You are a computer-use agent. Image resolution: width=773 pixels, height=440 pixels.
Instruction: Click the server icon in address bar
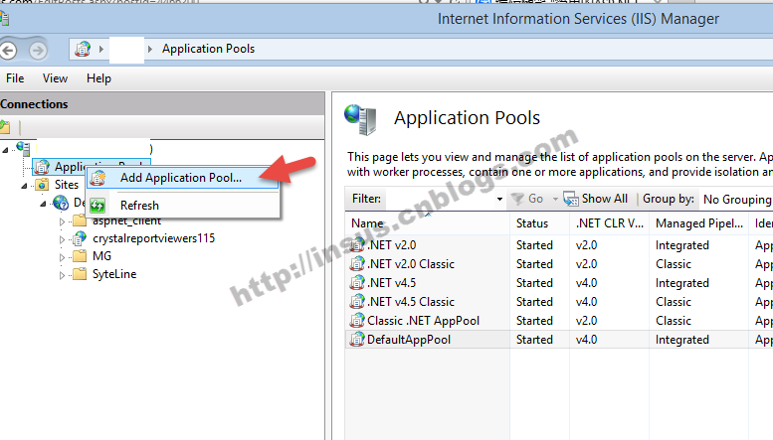pos(83,49)
